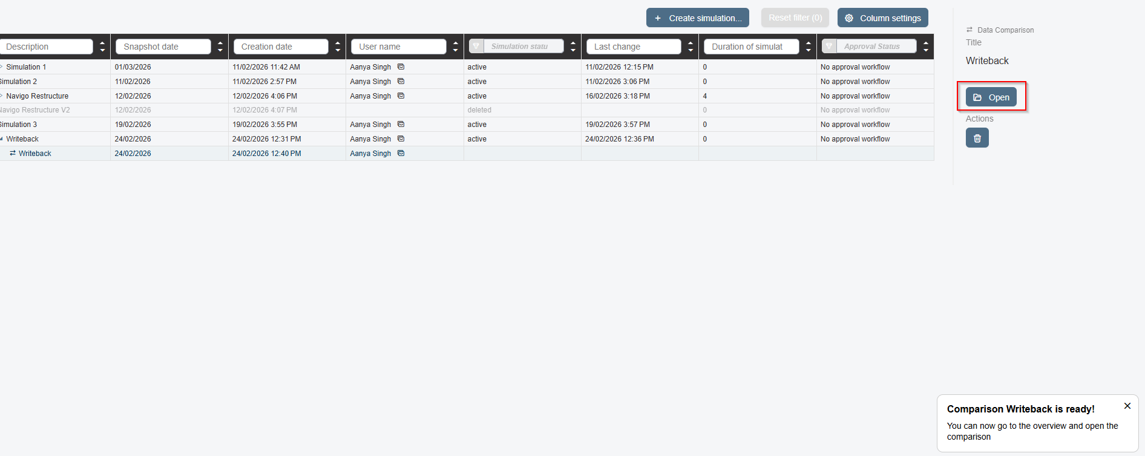The image size is (1145, 456).
Task: Click the Data Comparison arrows icon in side panel
Action: click(x=969, y=30)
